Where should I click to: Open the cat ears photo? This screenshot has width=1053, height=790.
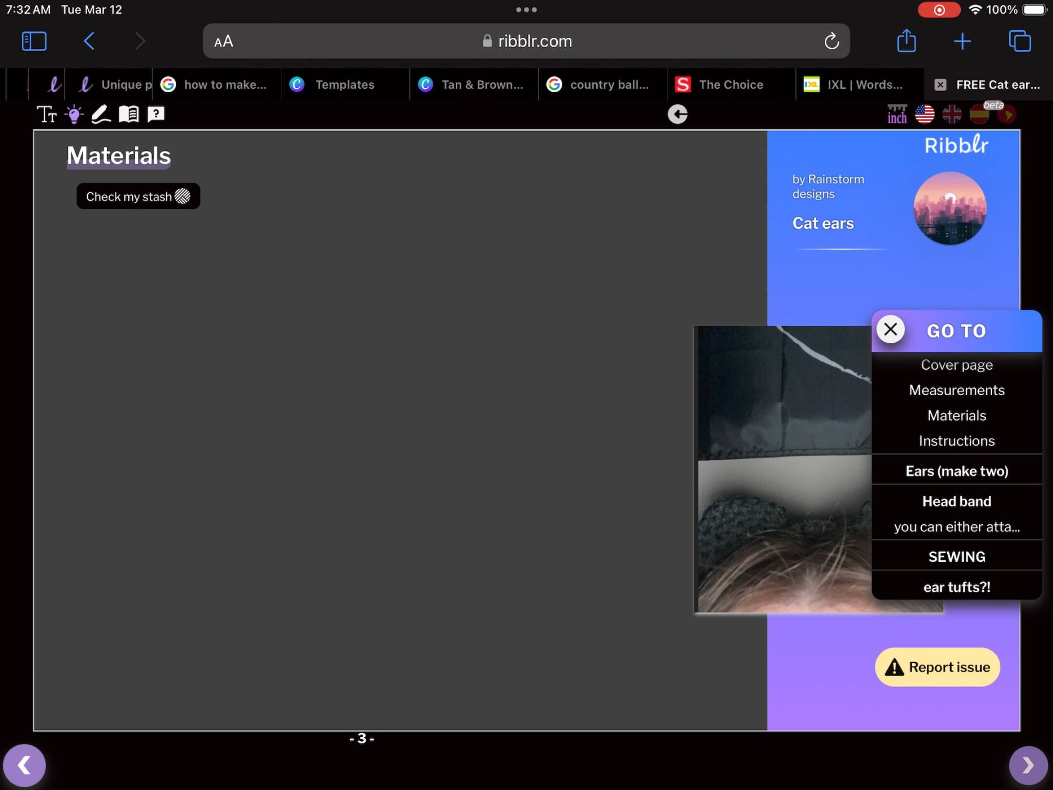click(785, 469)
